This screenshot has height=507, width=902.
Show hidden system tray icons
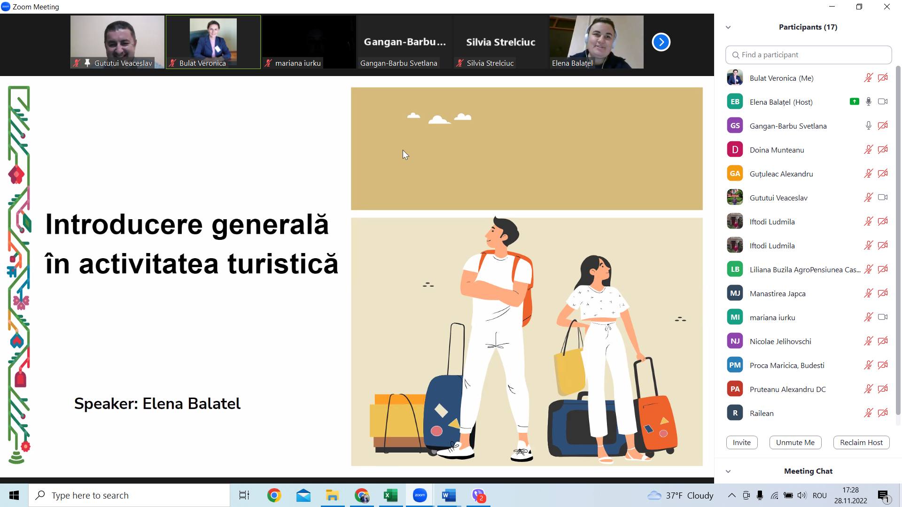pyautogui.click(x=731, y=495)
